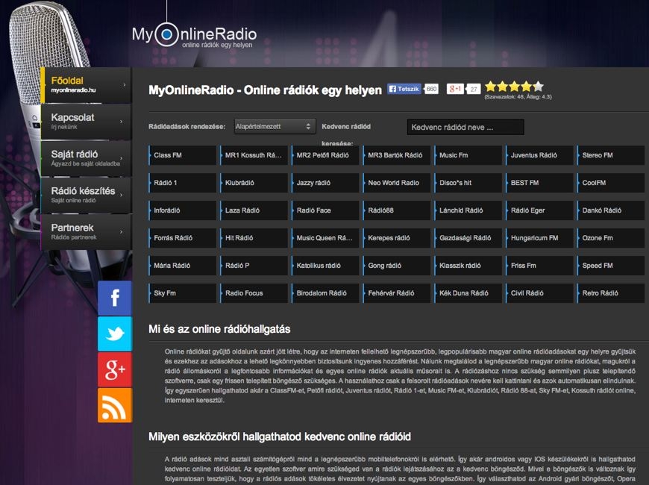Play the Juventus Rádió station

[x=539, y=155]
